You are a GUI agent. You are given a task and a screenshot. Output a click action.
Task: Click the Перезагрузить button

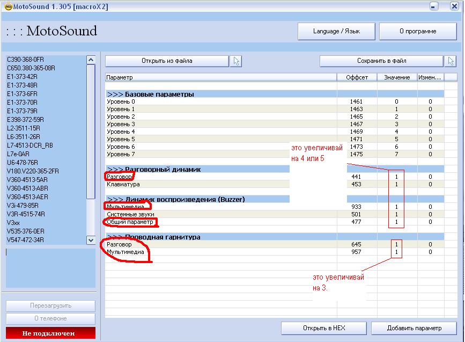(50, 305)
